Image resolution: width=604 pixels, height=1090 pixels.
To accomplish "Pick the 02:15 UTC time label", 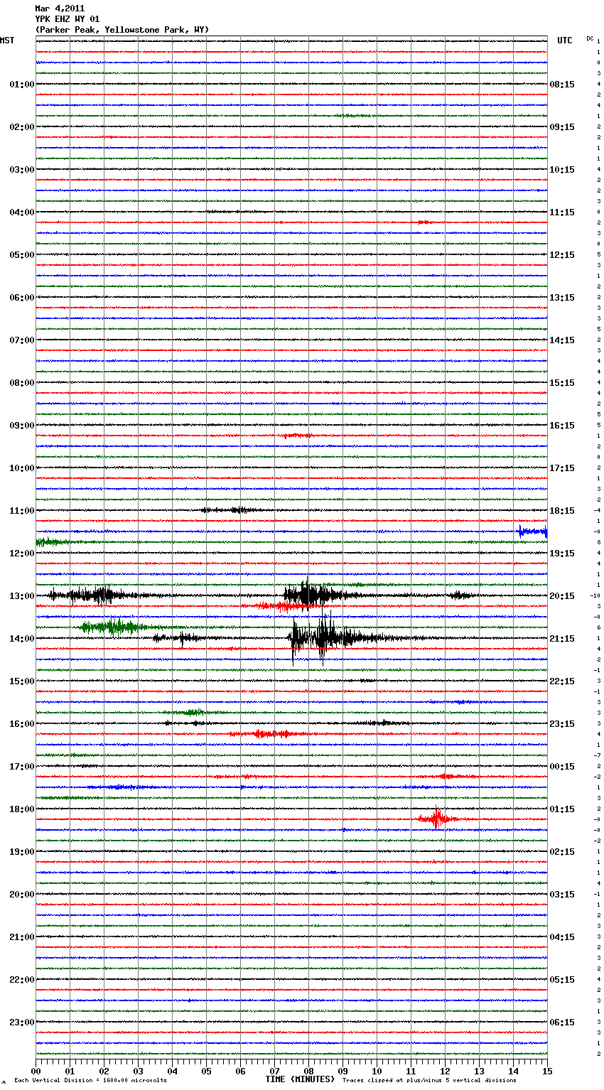I will point(562,852).
